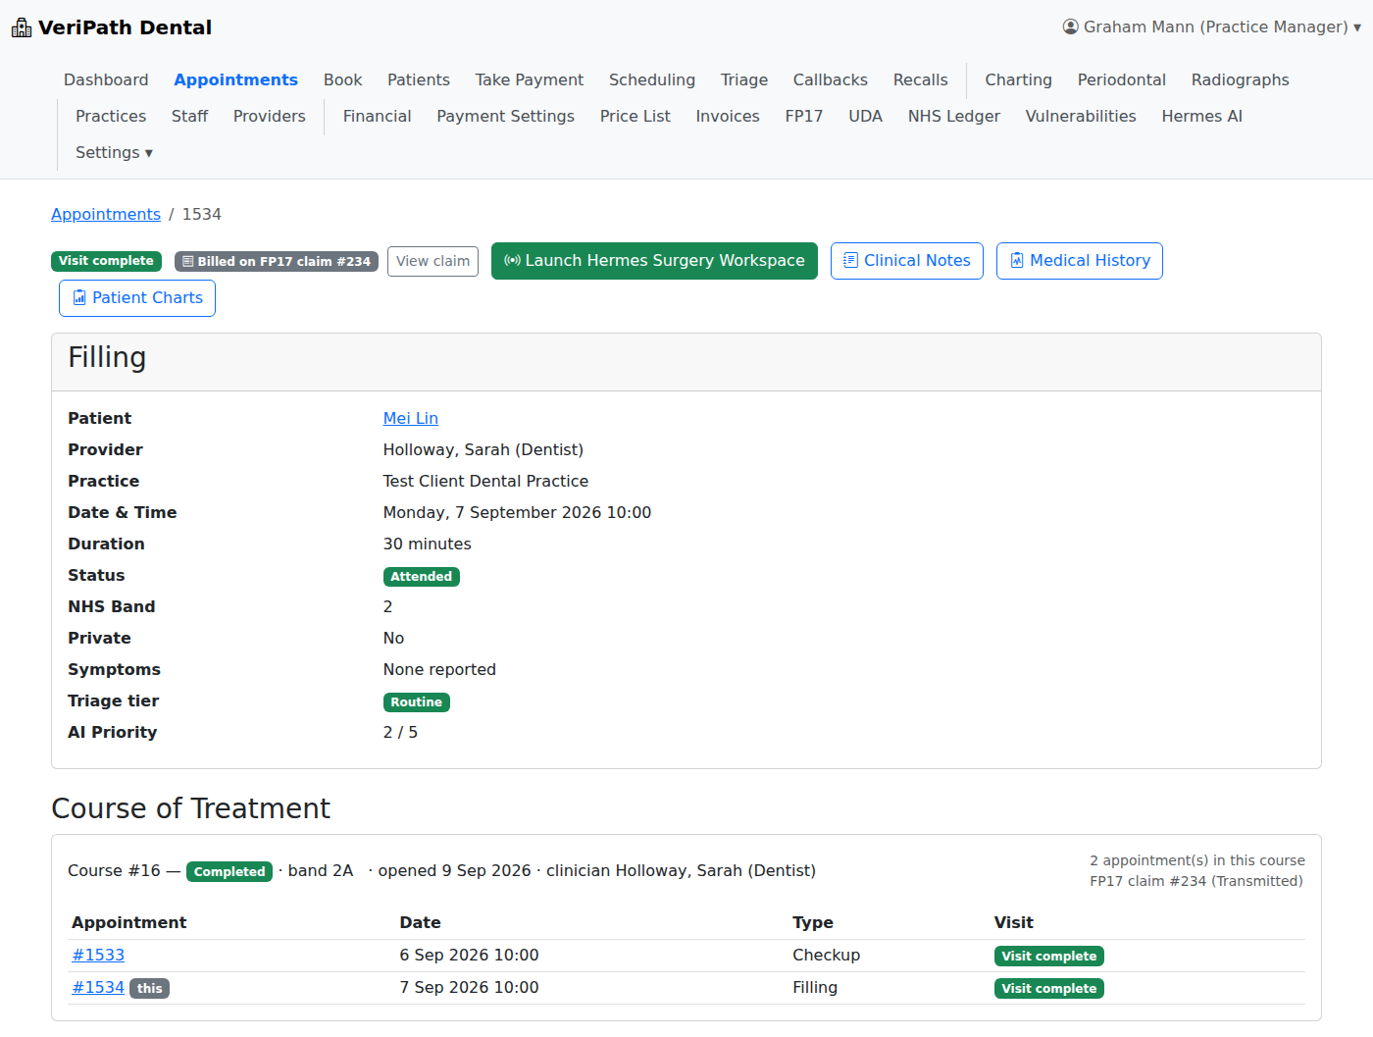Expand the Settings dropdown in navigation
The width and height of the screenshot is (1373, 1037).
114,152
